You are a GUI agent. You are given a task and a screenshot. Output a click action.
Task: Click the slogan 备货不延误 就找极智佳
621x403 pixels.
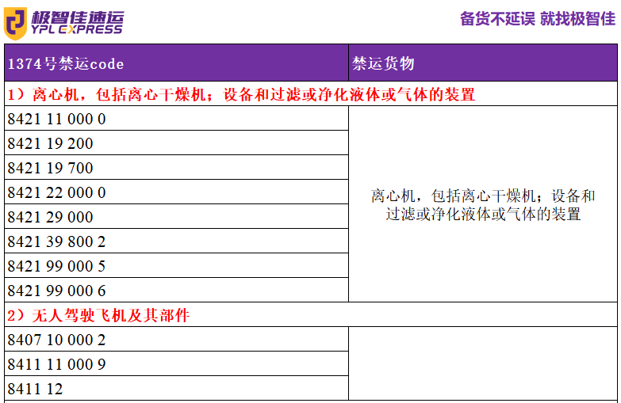[x=537, y=19]
